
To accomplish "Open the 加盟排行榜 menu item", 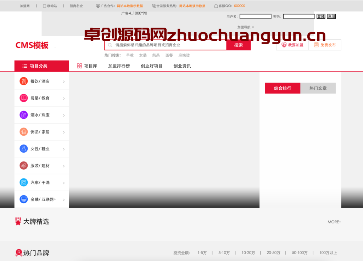I will click(119, 66).
